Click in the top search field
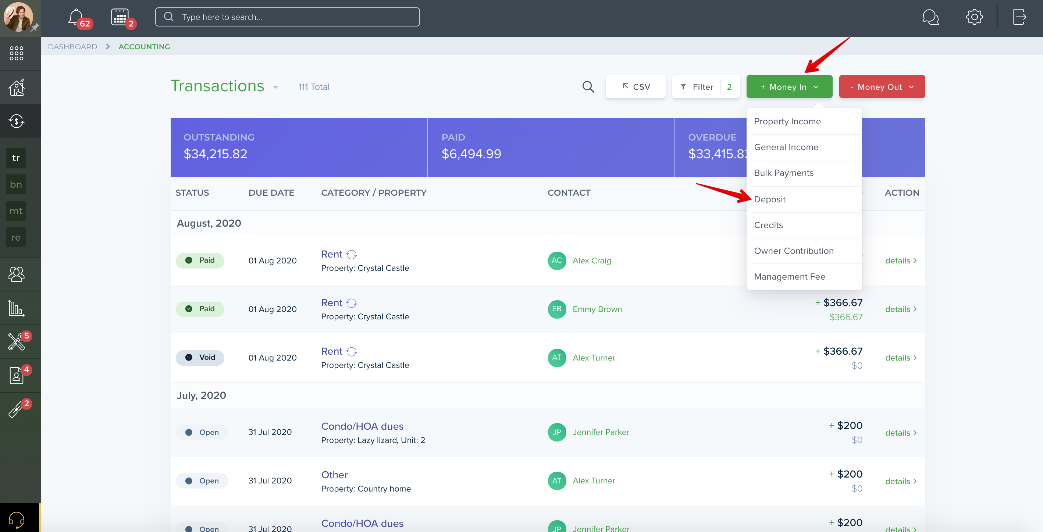Screen dimensions: 1043x532 click(288, 17)
